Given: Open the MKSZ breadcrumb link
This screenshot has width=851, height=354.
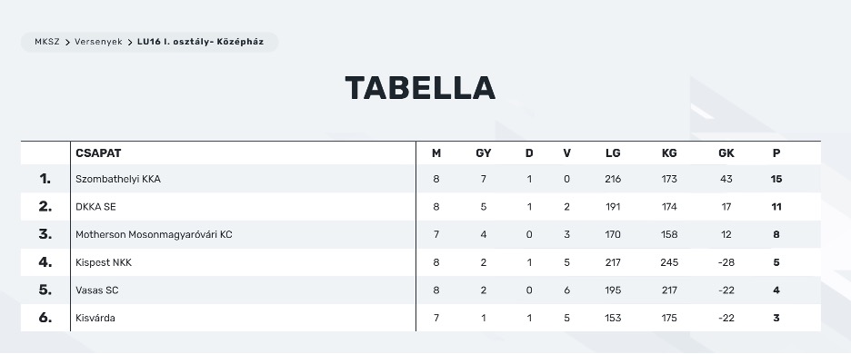Looking at the screenshot, I should coord(47,42).
